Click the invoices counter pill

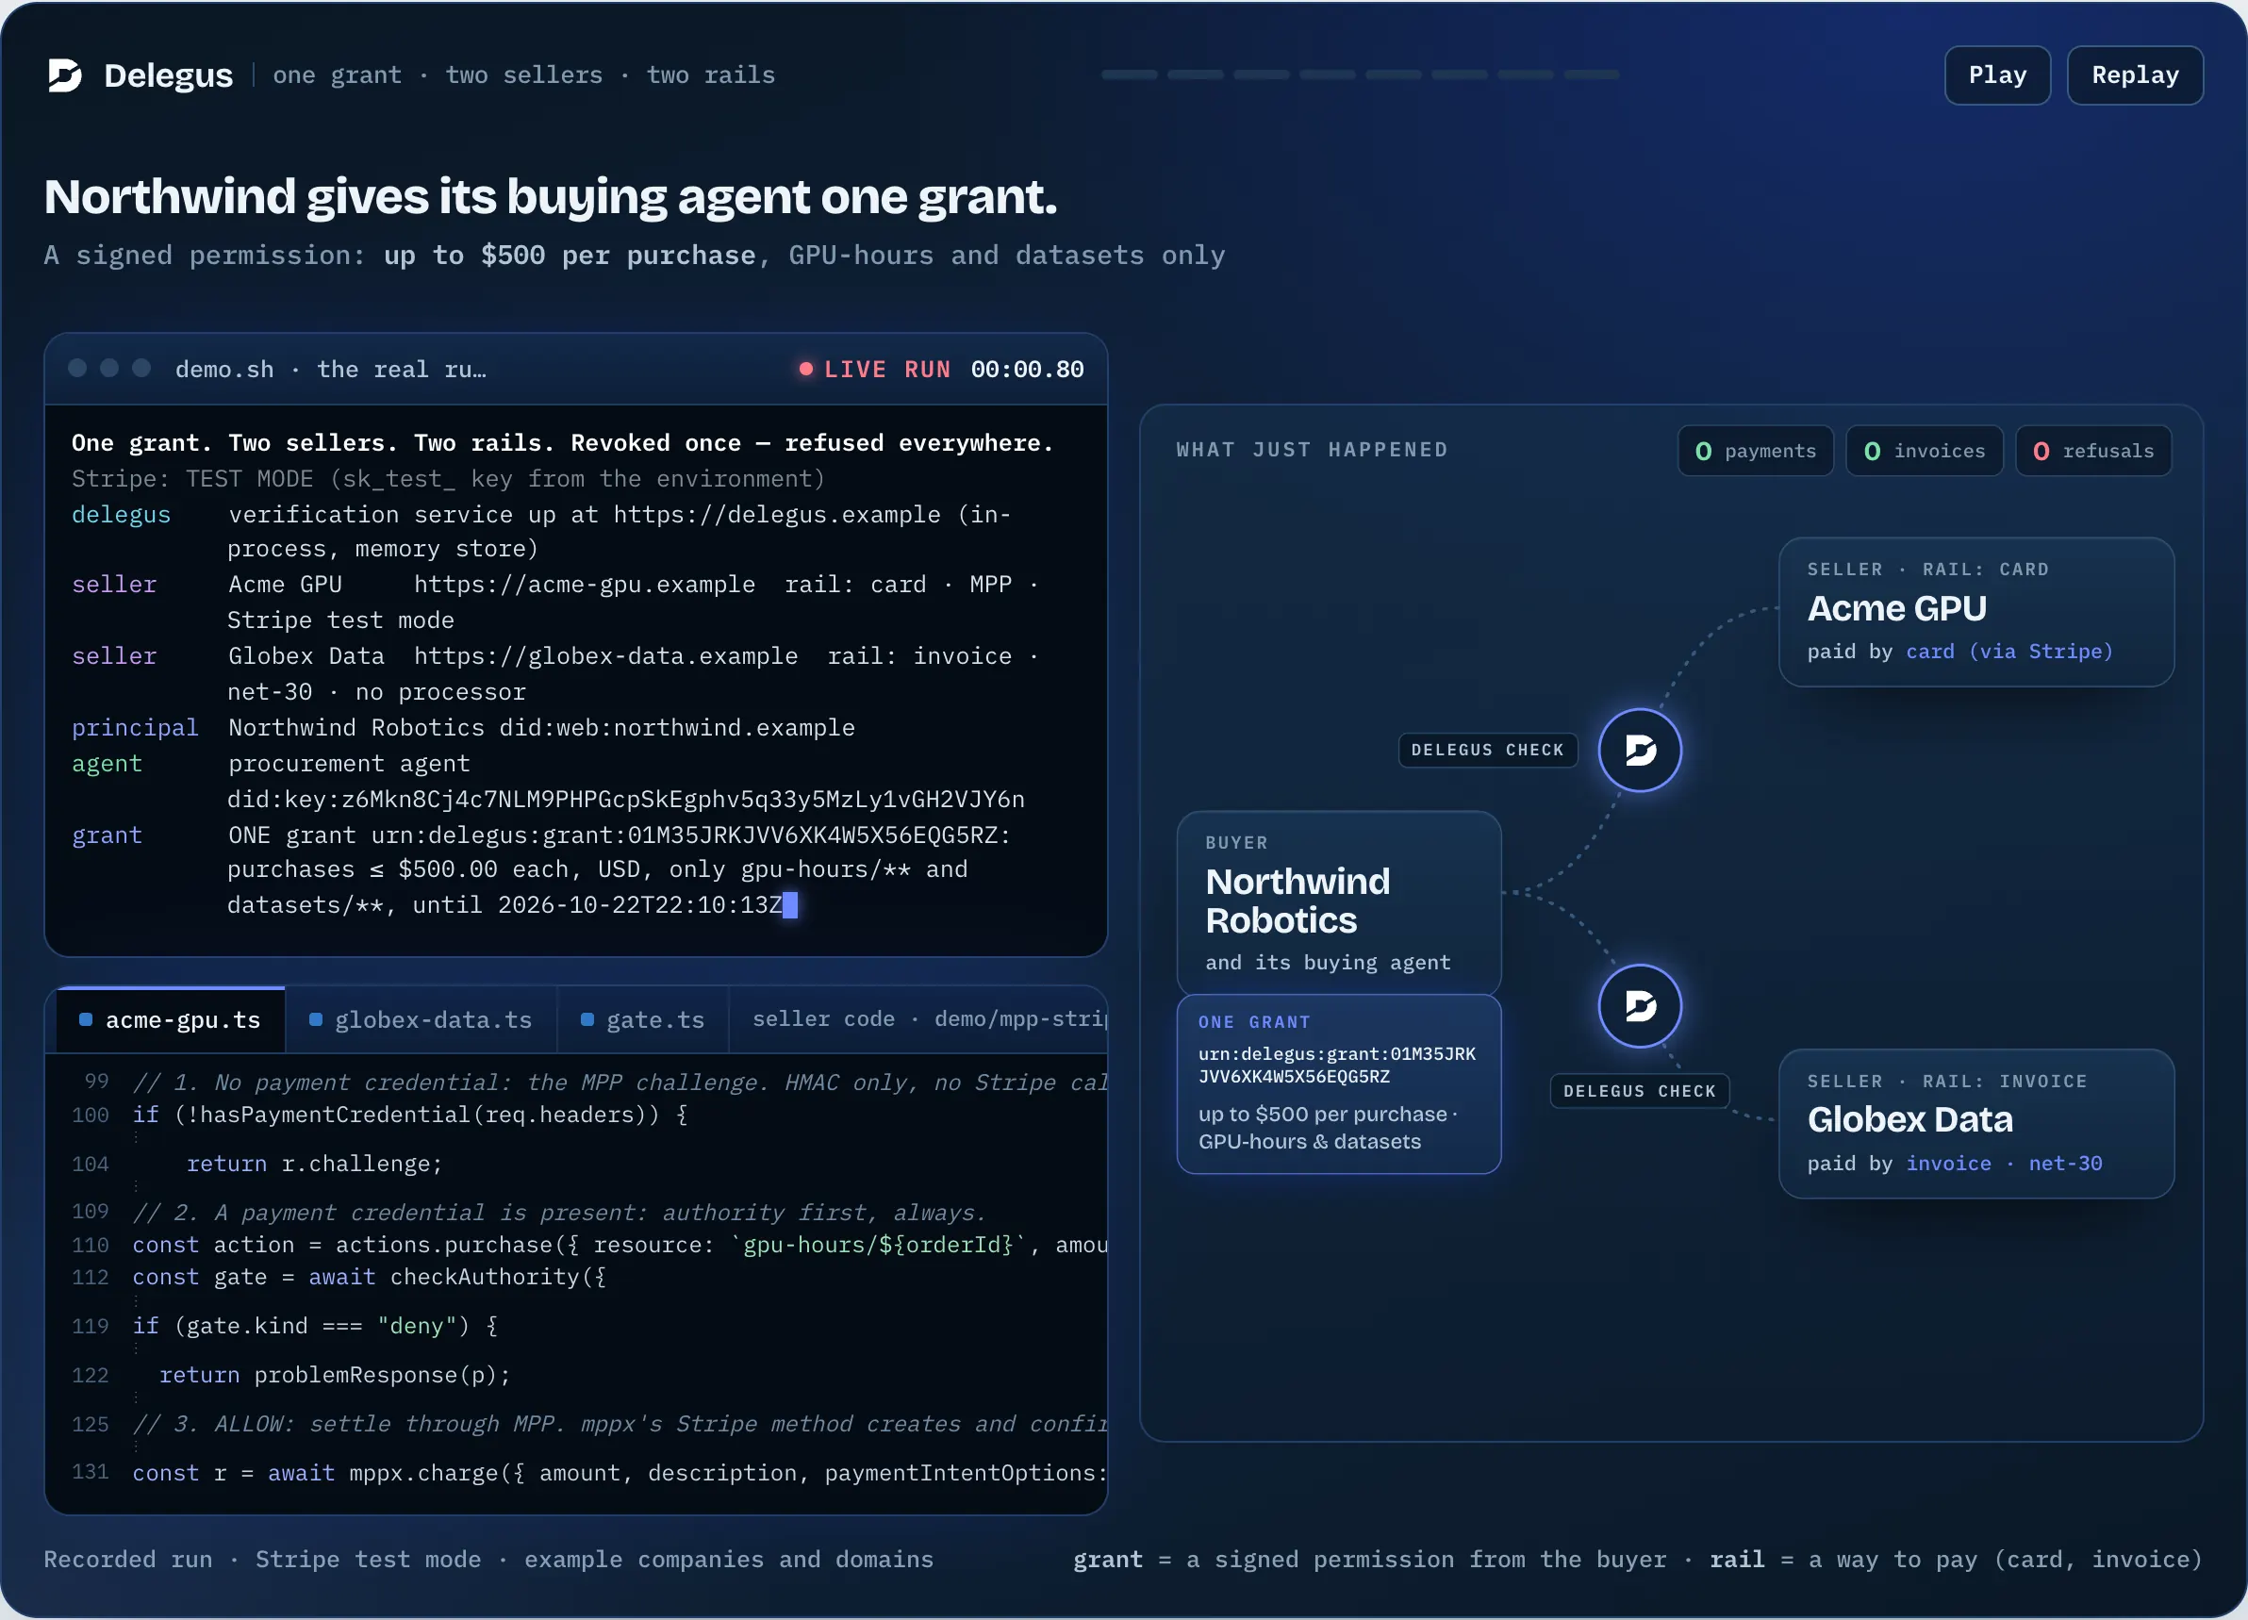click(1925, 451)
